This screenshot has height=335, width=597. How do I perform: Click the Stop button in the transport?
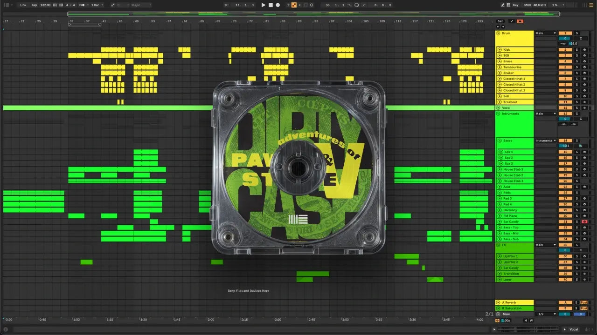pos(271,5)
